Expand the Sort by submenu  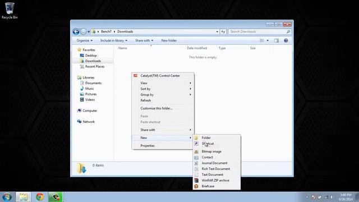(163, 89)
